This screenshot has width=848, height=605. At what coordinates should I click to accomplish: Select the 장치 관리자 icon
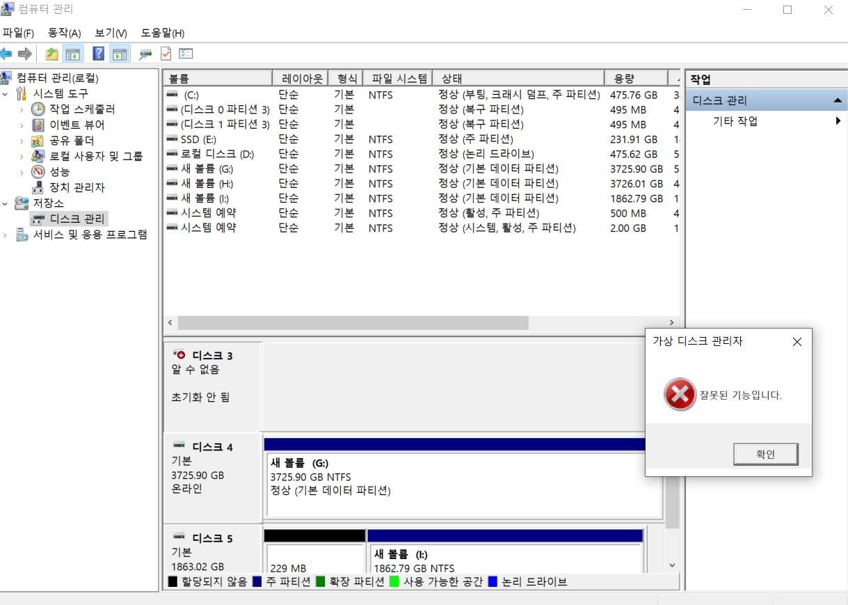[38, 187]
